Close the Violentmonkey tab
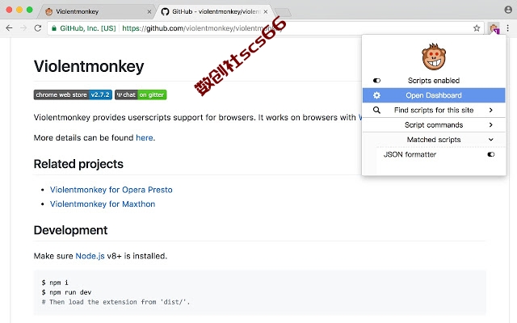The width and height of the screenshot is (517, 323). pos(149,11)
